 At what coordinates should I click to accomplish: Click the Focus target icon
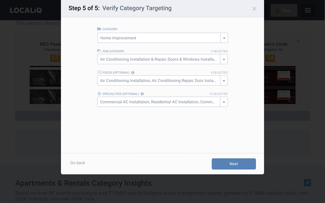coord(99,72)
